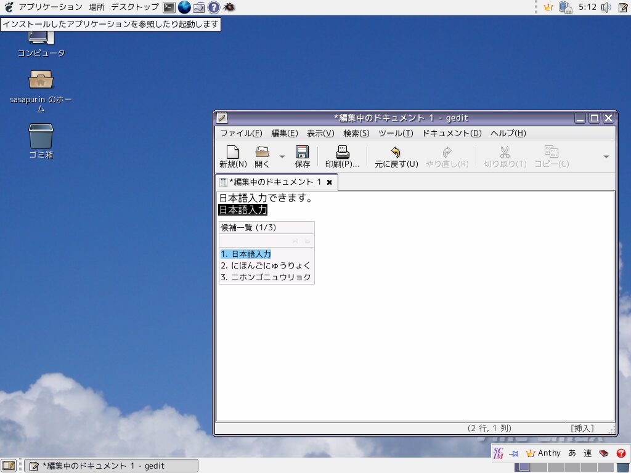The image size is (631, 473).
Task: Click the Anthy crown icon in the language bar
Action: 531,453
